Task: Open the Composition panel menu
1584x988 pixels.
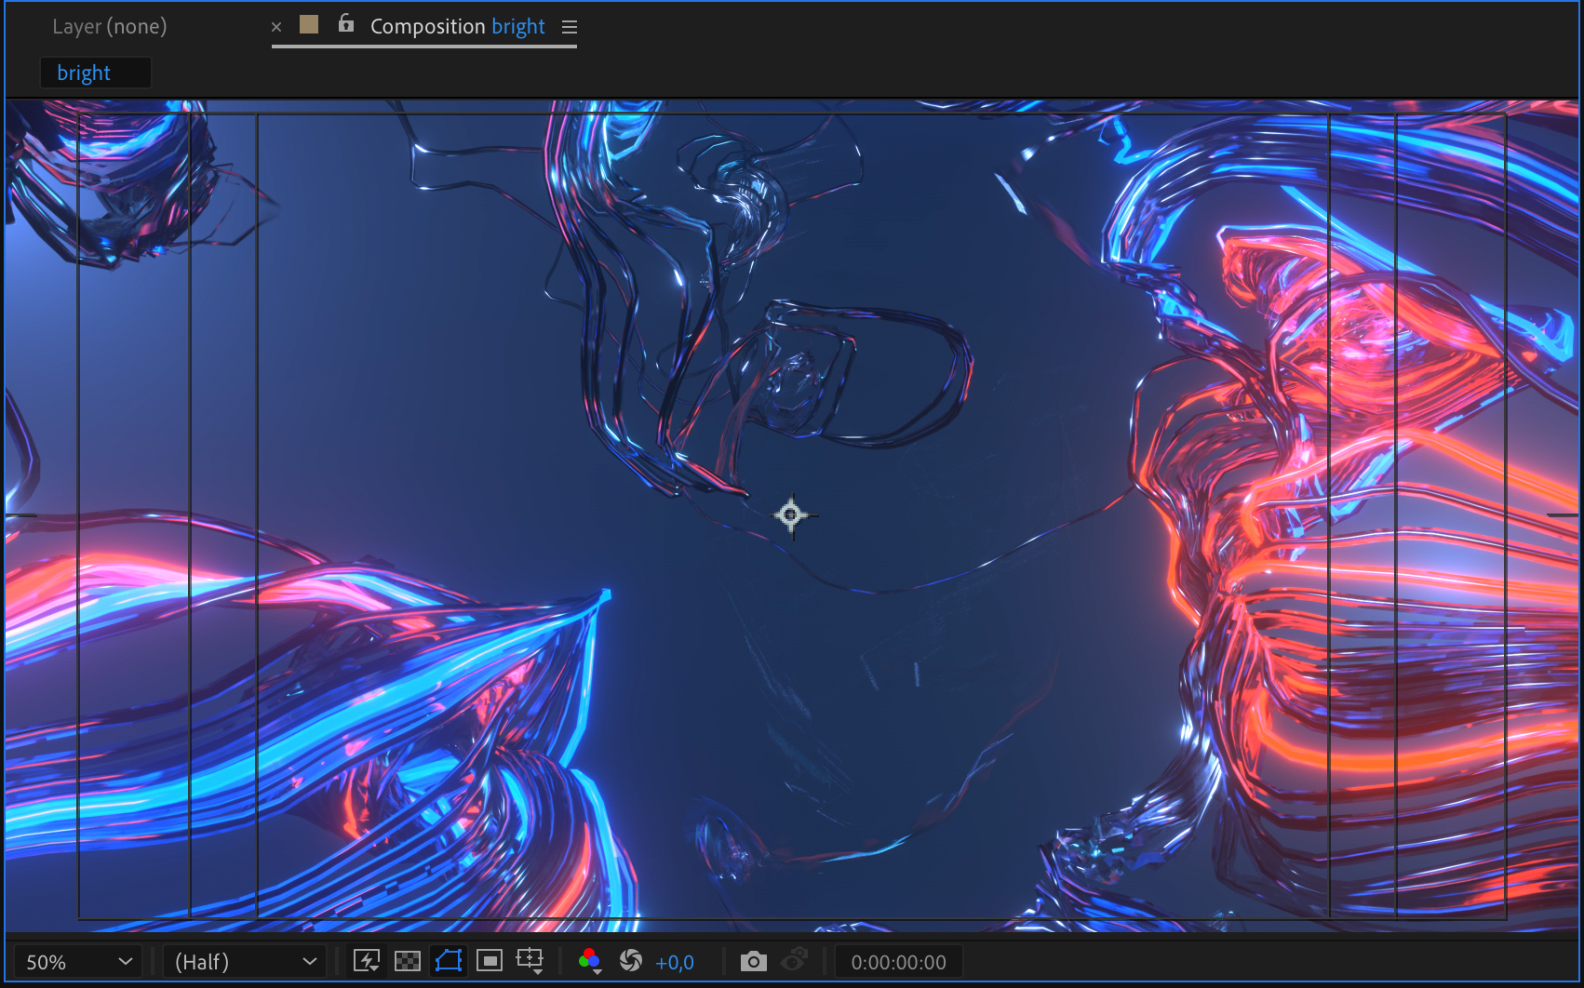Action: click(x=570, y=27)
